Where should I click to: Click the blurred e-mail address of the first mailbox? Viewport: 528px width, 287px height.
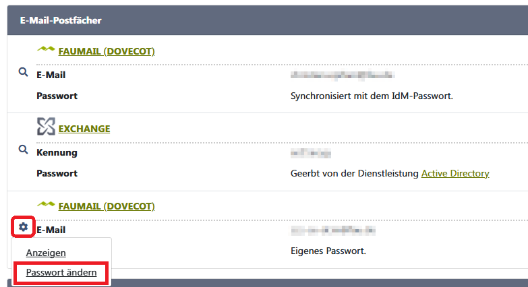point(342,75)
